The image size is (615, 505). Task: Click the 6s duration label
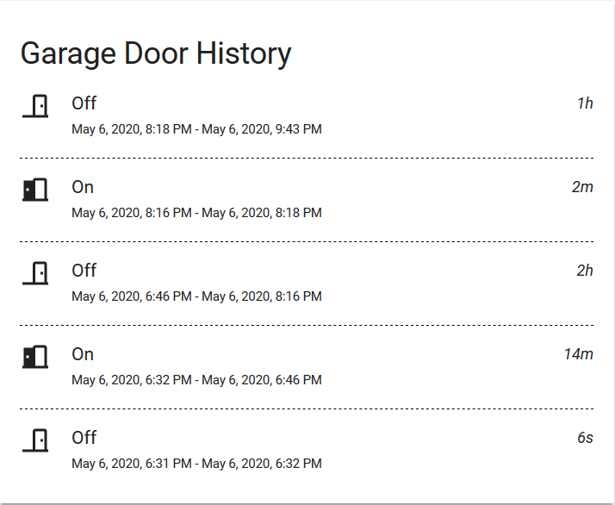pyautogui.click(x=585, y=438)
